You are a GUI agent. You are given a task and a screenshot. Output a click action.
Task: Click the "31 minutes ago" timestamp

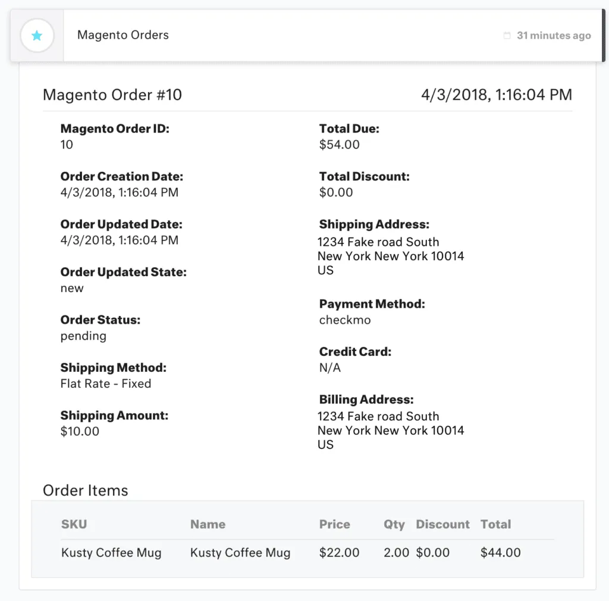554,36
